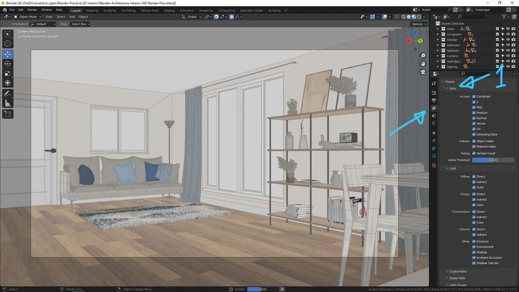Image resolution: width=519 pixels, height=292 pixels.
Task: Expand the bedroom collection in outliner
Action: 438,51
